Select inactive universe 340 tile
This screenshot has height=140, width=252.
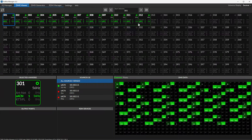coord(243,32)
